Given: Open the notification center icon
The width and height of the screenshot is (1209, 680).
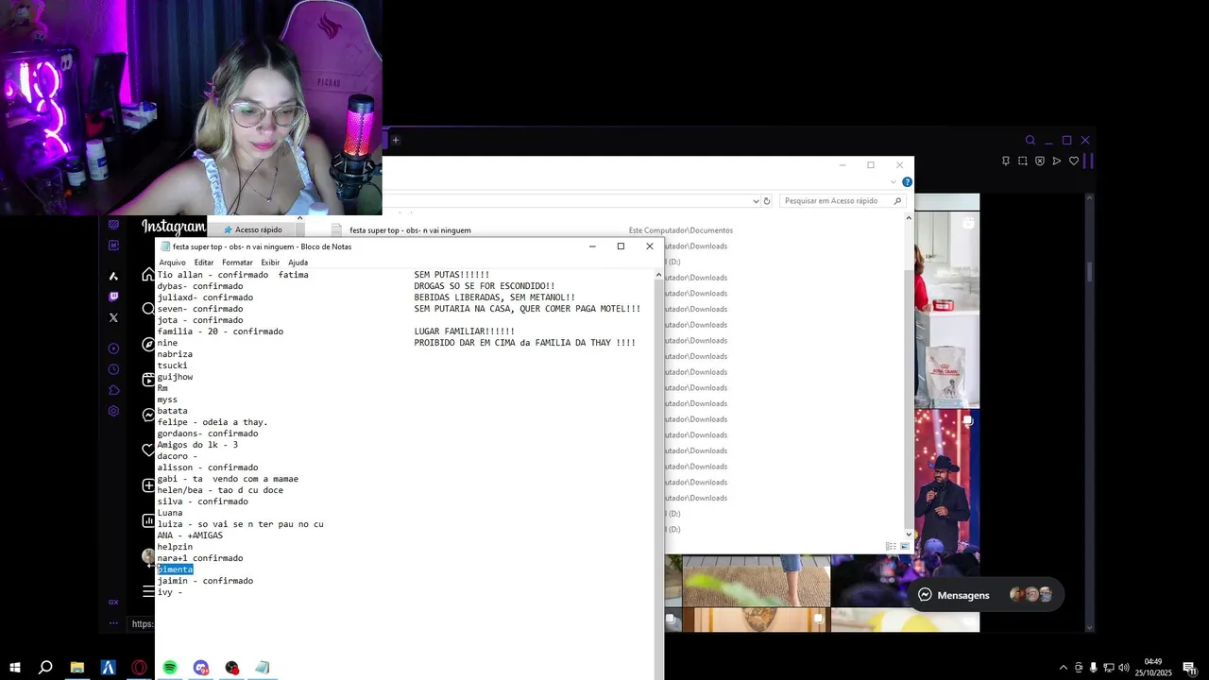Looking at the screenshot, I should tap(1190, 668).
